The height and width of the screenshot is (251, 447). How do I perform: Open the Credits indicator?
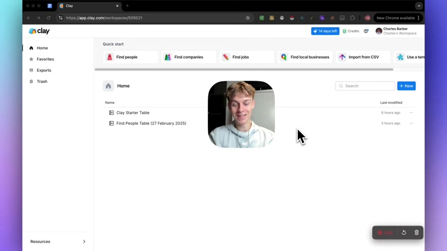tap(351, 31)
